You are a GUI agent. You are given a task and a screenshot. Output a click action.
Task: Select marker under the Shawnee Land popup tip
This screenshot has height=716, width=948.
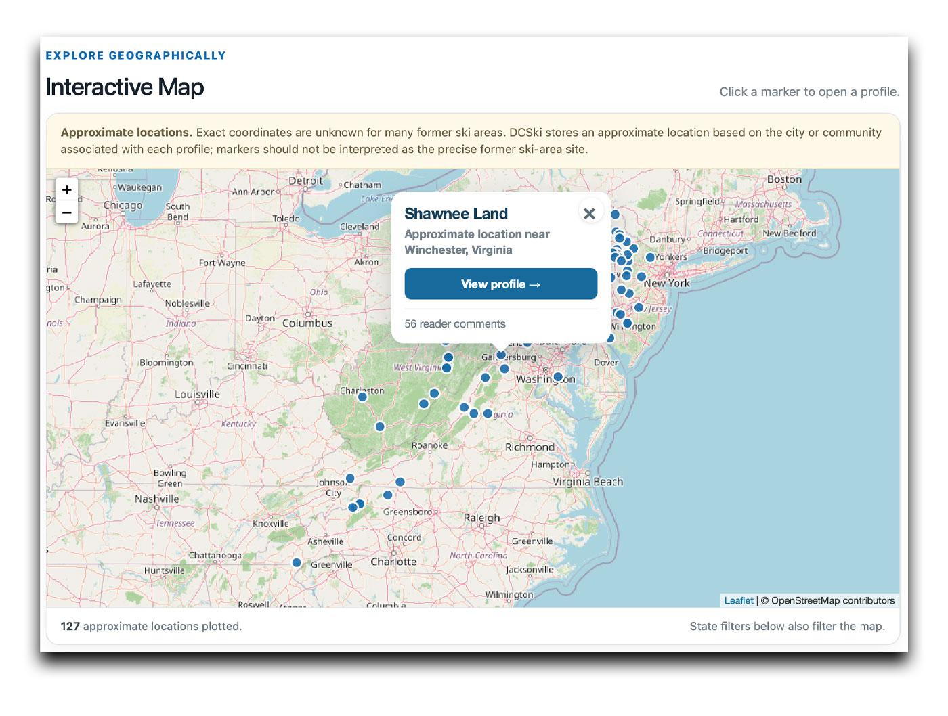(501, 355)
